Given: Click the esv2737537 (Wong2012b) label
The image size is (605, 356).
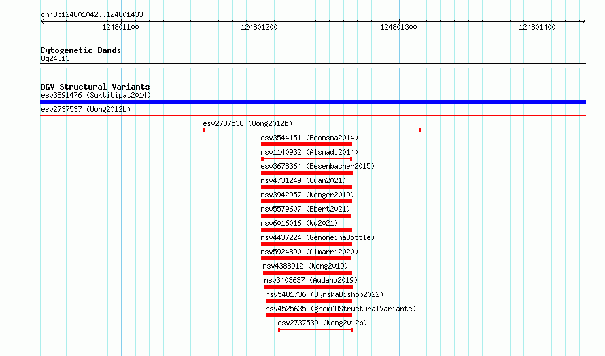Looking at the screenshot, I should point(86,109).
